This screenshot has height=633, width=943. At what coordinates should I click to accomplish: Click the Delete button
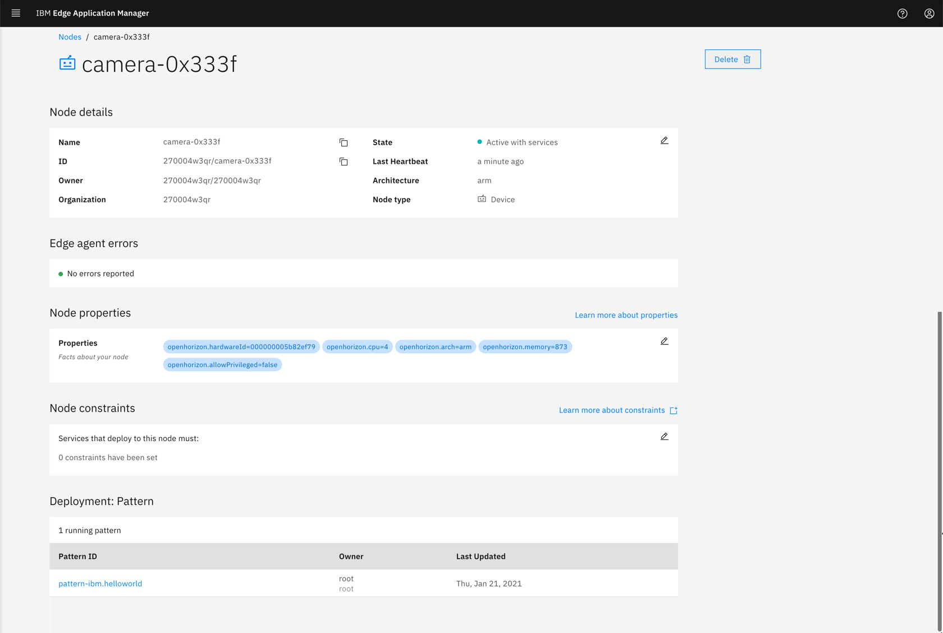pos(726,59)
